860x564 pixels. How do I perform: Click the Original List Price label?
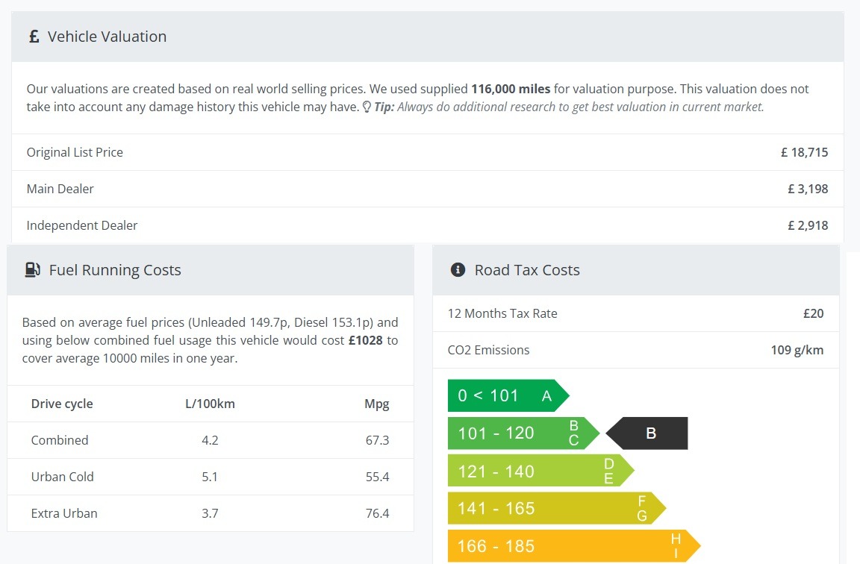pyautogui.click(x=75, y=152)
